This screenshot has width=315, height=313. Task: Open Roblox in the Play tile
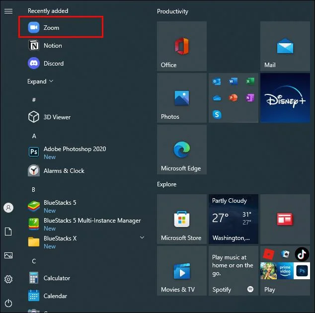pos(269,254)
